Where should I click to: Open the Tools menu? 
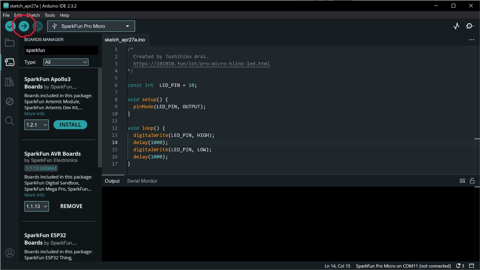(x=50, y=15)
